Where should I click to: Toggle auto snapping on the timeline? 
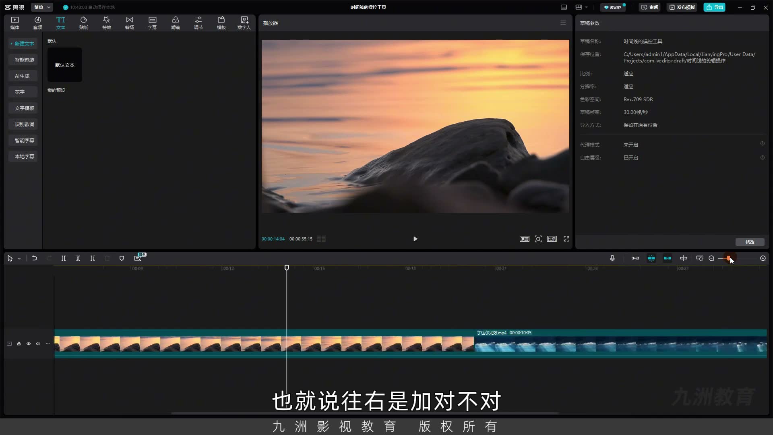pos(651,258)
